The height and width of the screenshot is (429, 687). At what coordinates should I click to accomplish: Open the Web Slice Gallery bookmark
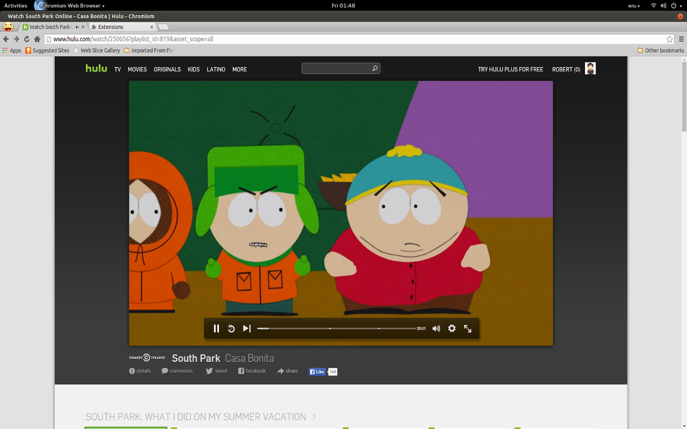[97, 50]
